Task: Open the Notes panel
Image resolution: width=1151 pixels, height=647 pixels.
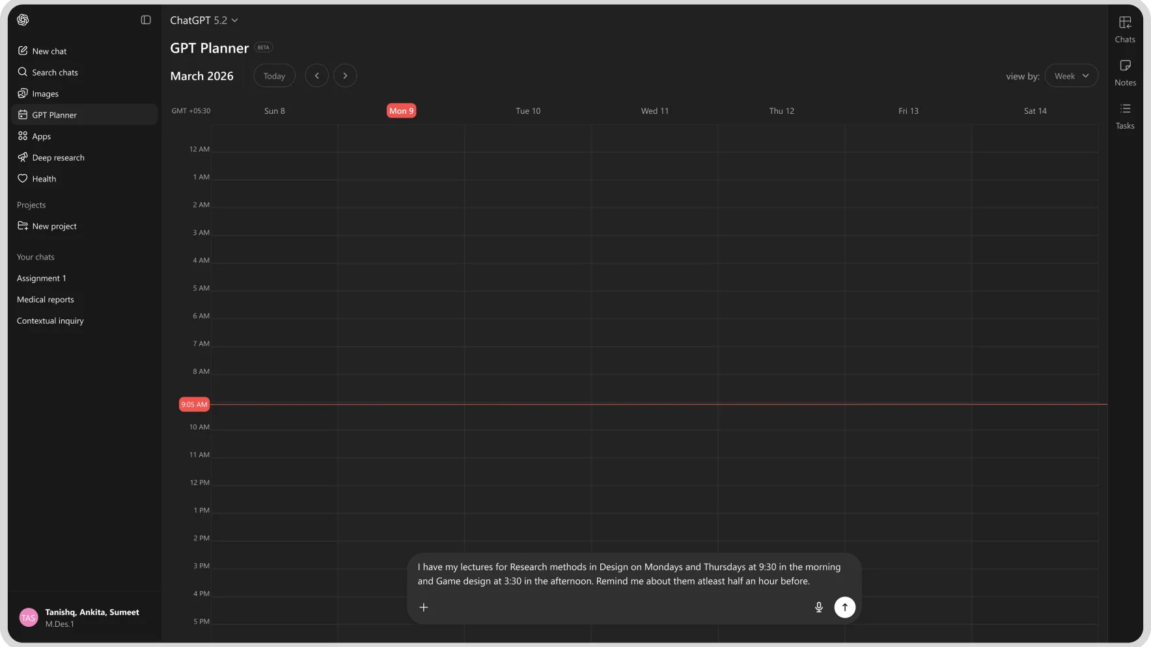Action: pyautogui.click(x=1125, y=73)
